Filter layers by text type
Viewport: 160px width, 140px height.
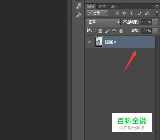pos(132,13)
